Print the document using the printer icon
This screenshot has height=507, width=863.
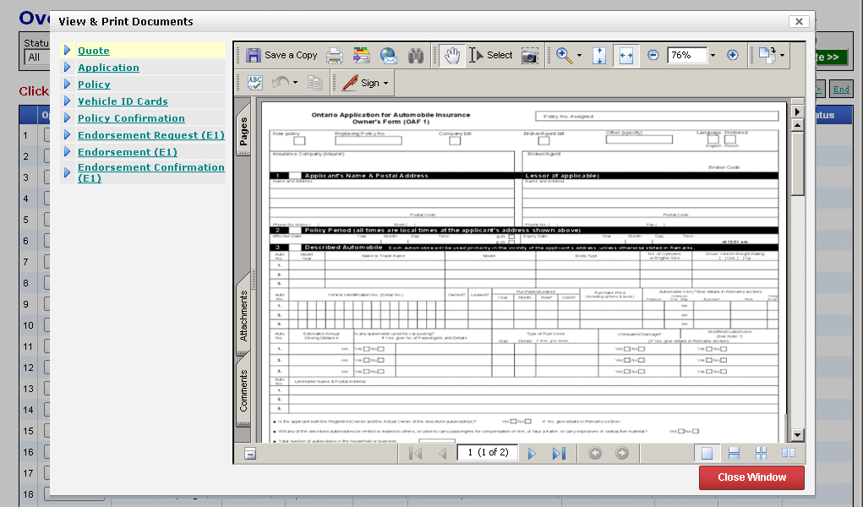(335, 55)
